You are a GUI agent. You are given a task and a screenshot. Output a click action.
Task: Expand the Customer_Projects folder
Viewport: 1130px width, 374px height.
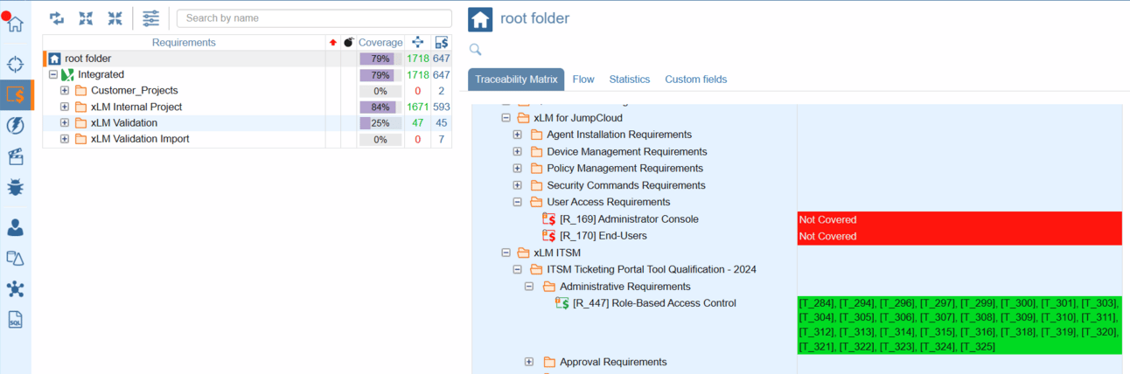click(64, 91)
